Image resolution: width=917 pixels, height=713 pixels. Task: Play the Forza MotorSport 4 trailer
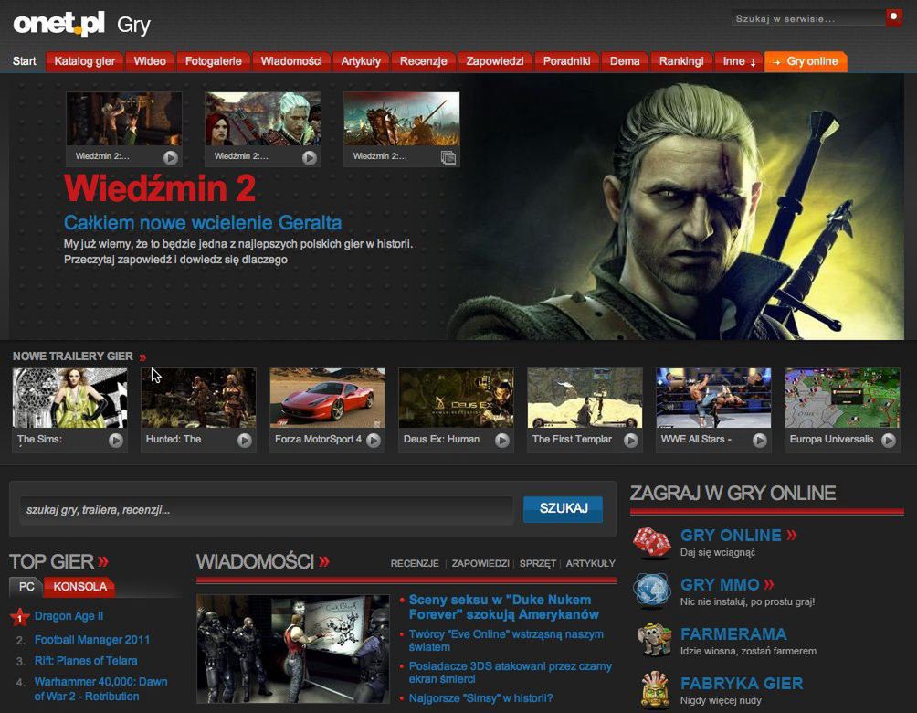[374, 441]
